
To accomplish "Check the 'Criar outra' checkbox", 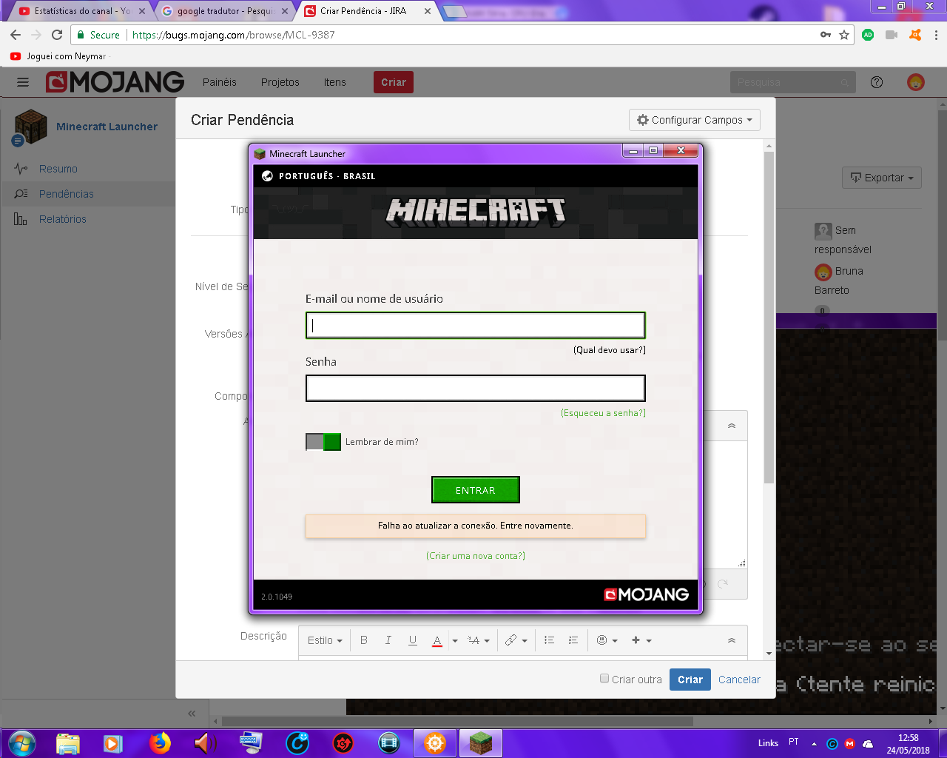I will 604,678.
